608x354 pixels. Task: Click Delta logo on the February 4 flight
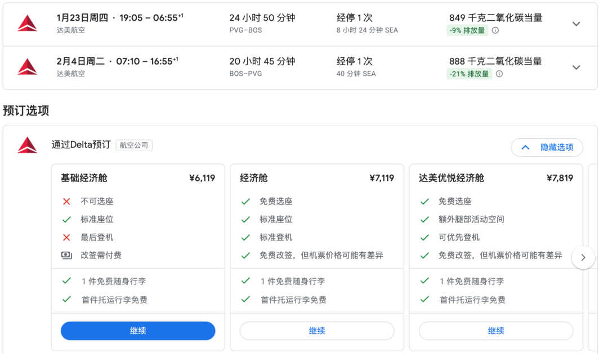[x=28, y=67]
